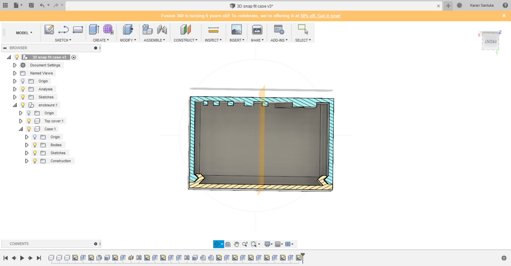Play the timeline

[x=22, y=258]
